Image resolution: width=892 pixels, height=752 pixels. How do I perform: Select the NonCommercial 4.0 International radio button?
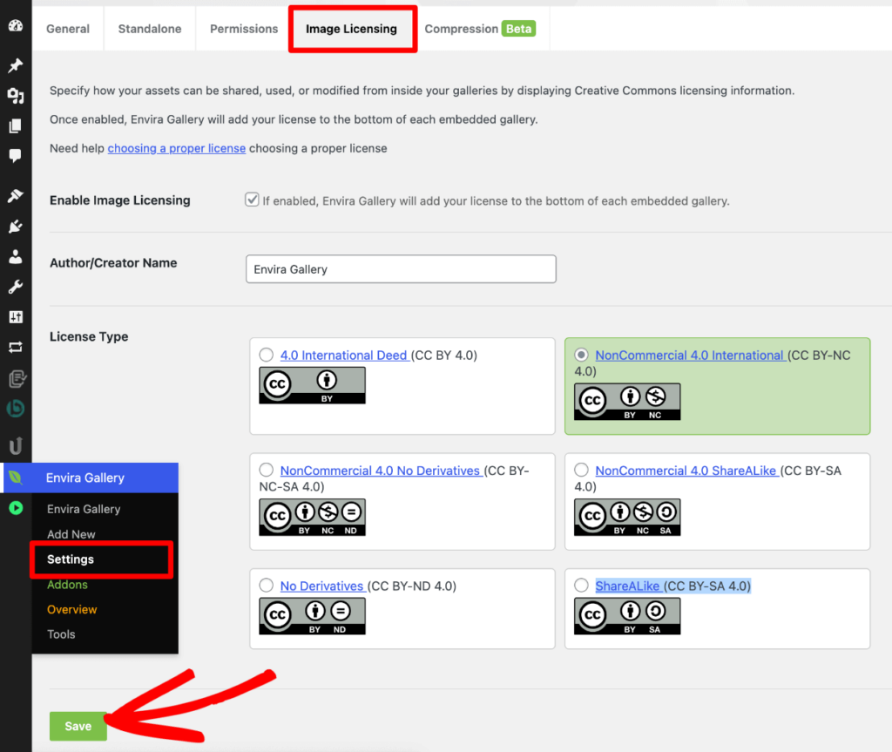[x=581, y=355]
